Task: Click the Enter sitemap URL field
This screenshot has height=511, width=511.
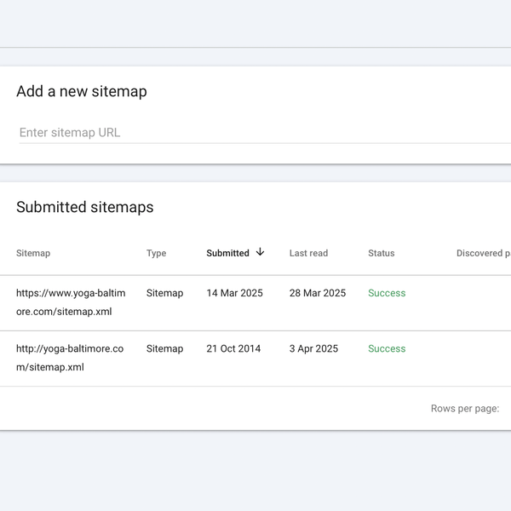Action: 255,133
